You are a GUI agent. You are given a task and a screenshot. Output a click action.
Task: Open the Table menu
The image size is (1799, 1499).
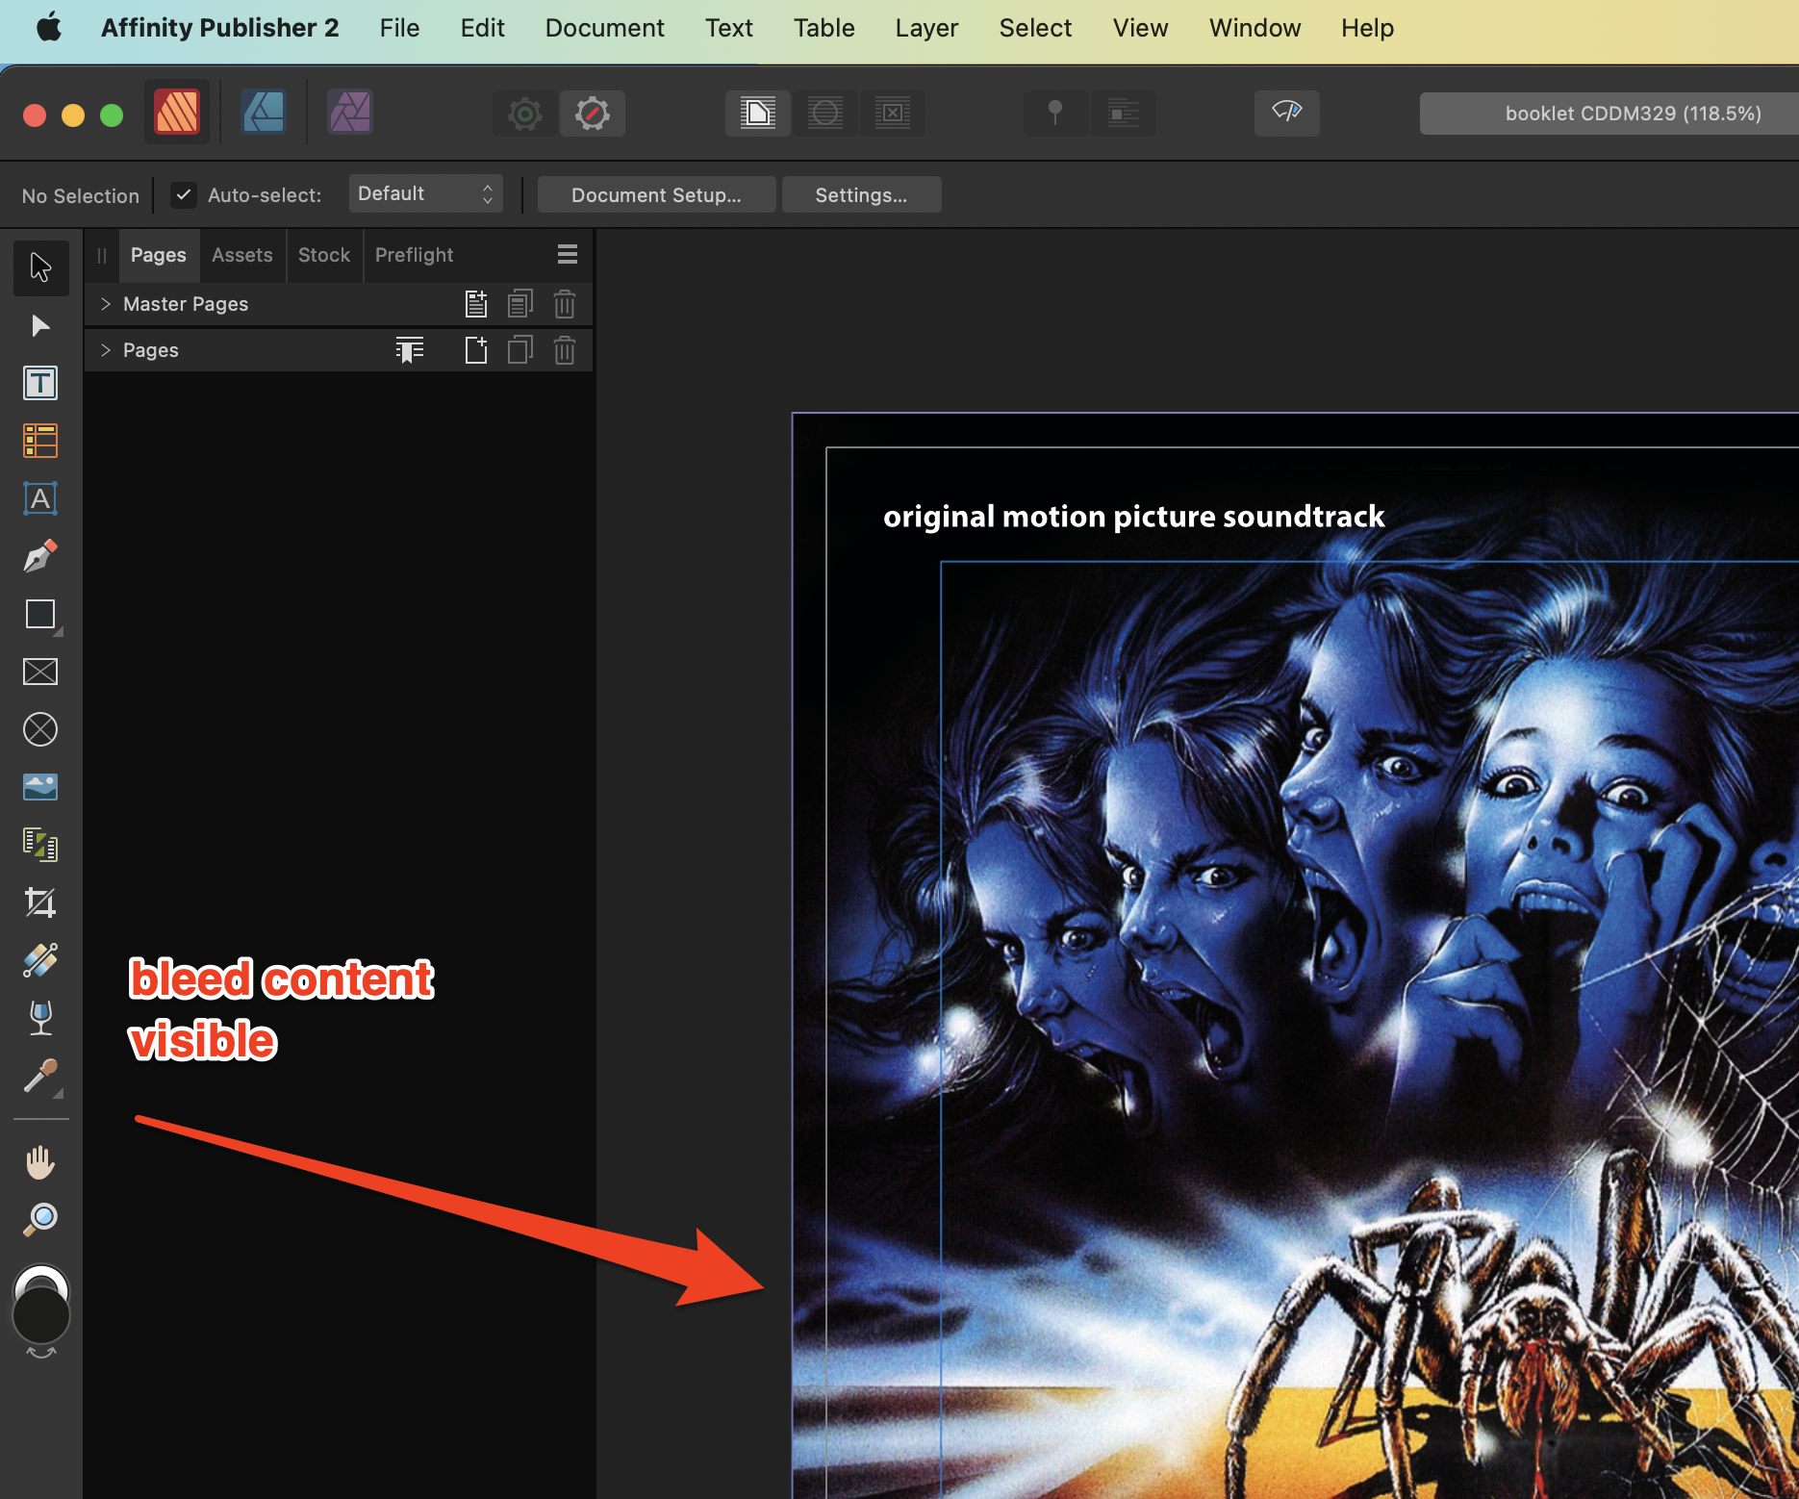(x=823, y=28)
